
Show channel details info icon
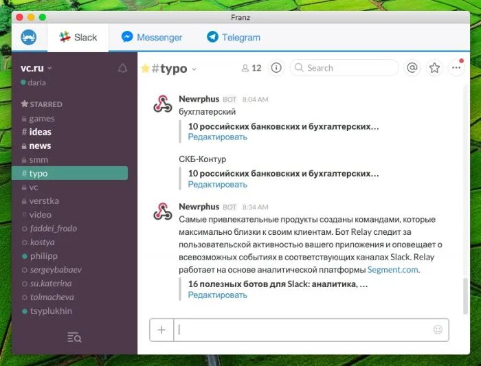(x=276, y=68)
